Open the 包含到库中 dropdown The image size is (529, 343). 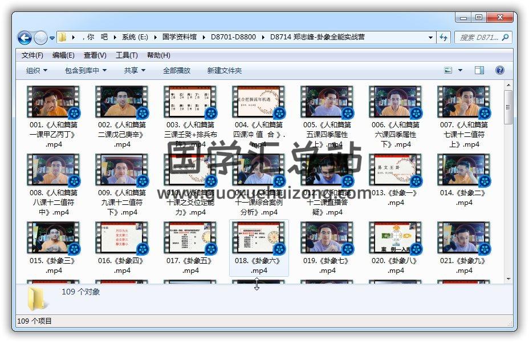[86, 70]
